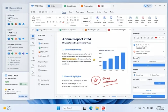
Task: Switch to the References ribbon tab
Action: 91,12
